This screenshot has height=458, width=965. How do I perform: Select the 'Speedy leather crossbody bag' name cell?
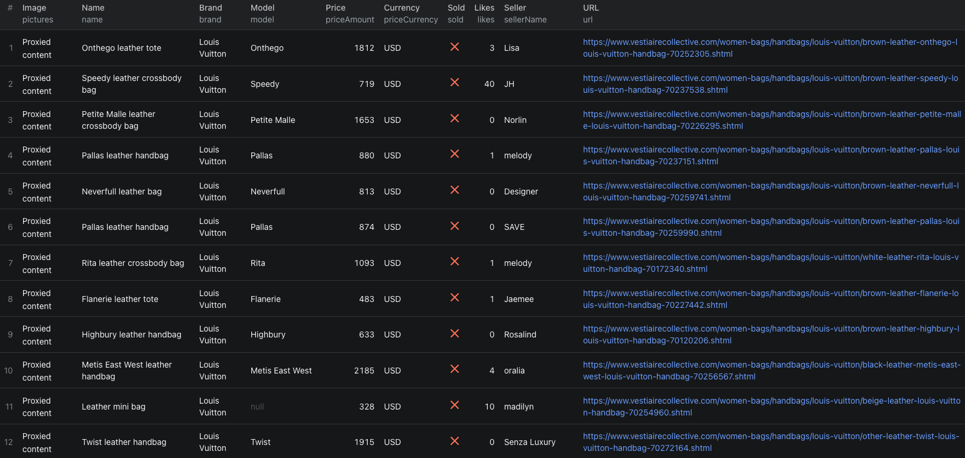click(132, 84)
